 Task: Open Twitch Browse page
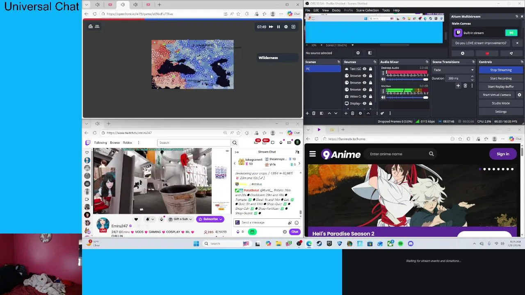click(115, 143)
